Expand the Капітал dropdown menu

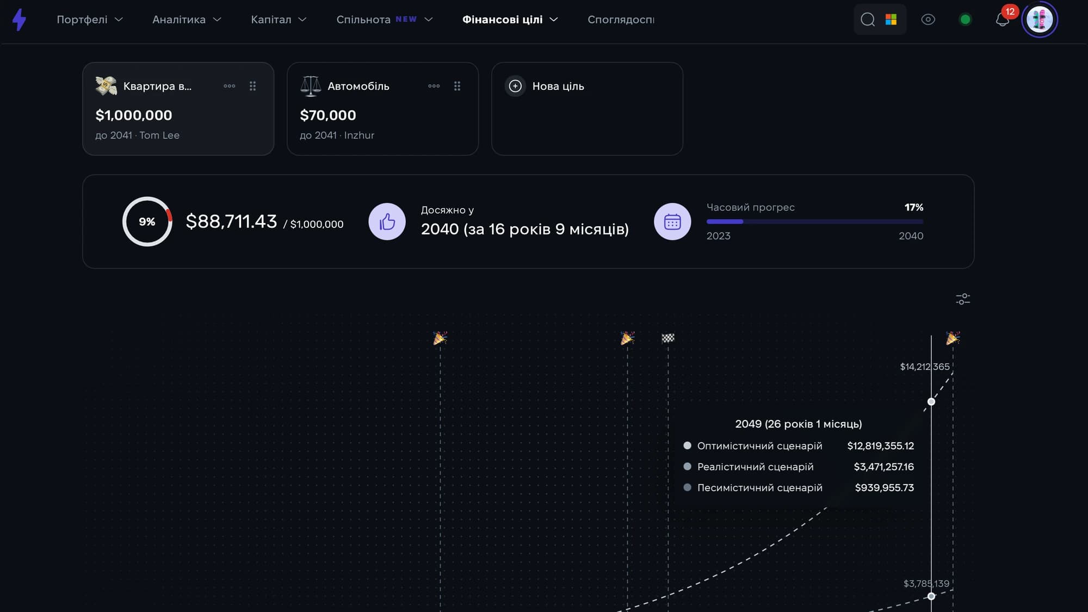coord(279,20)
